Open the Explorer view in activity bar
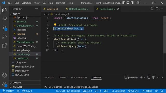166x93 pixels. coord(4,10)
